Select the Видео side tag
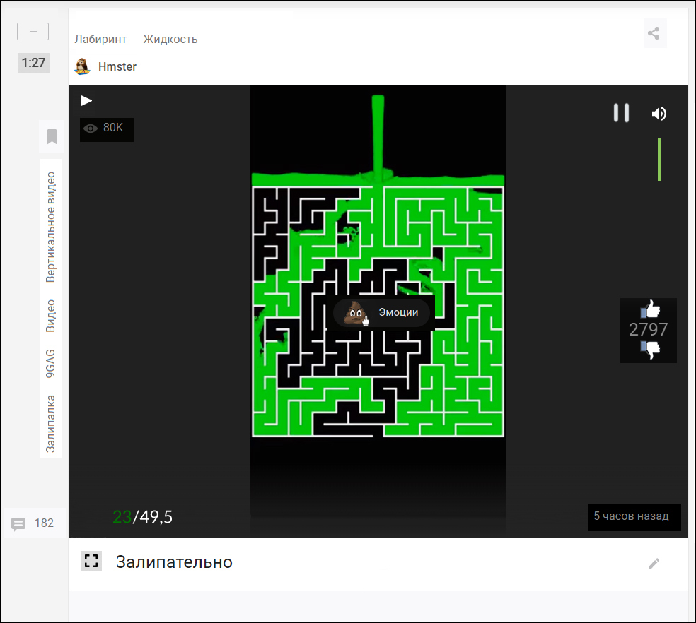Image resolution: width=696 pixels, height=623 pixels. [x=51, y=316]
